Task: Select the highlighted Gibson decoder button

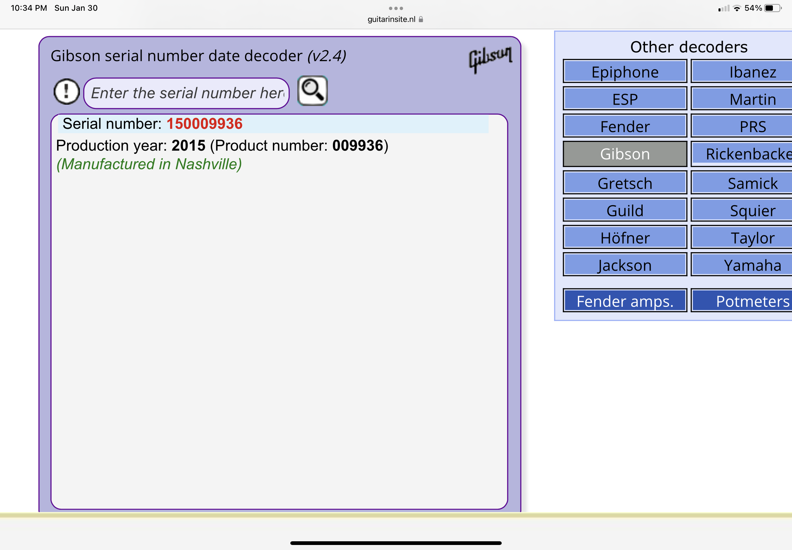Action: coord(625,154)
